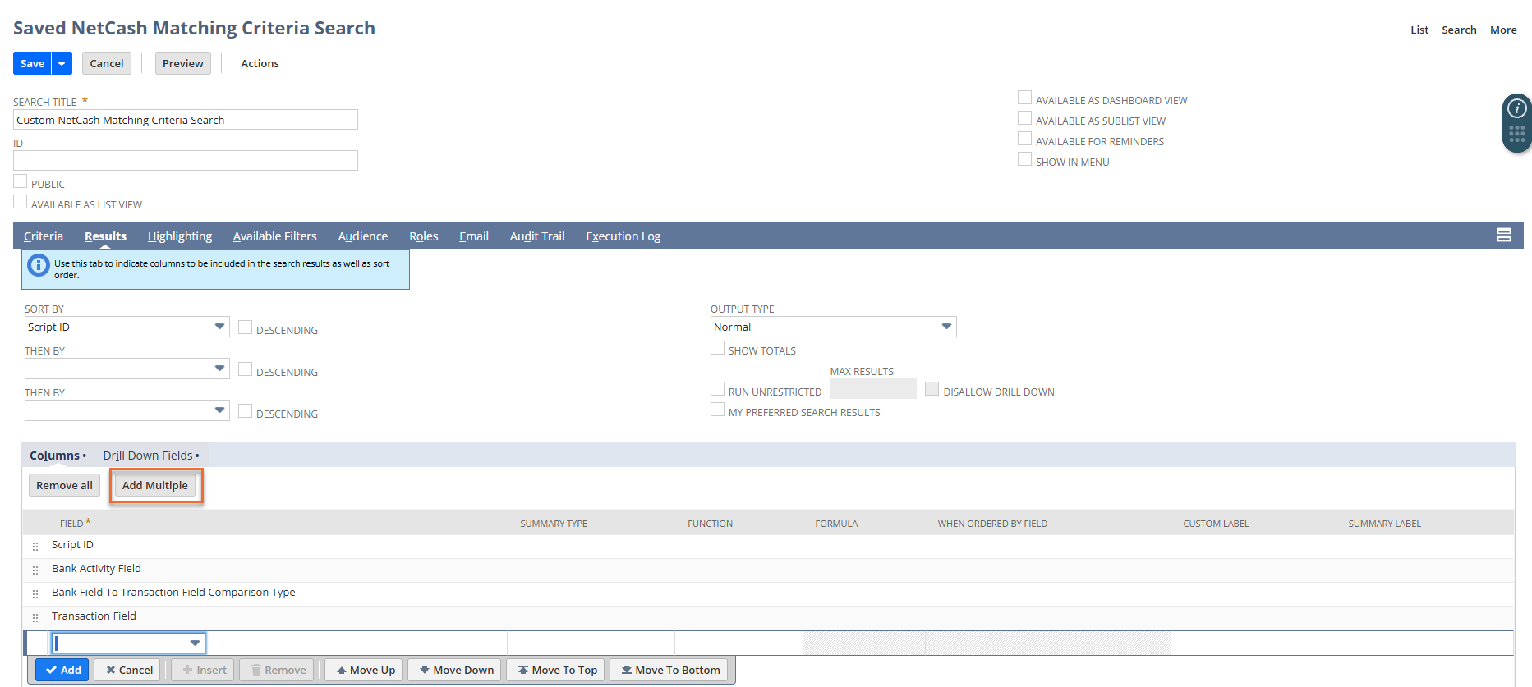
Task: Enable the Public checkbox
Action: coord(21,181)
